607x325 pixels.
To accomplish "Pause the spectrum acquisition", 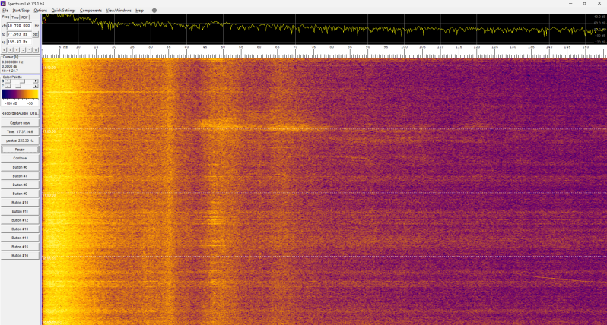I will pyautogui.click(x=20, y=150).
